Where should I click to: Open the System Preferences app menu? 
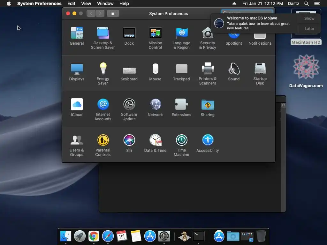pyautogui.click(x=39, y=4)
